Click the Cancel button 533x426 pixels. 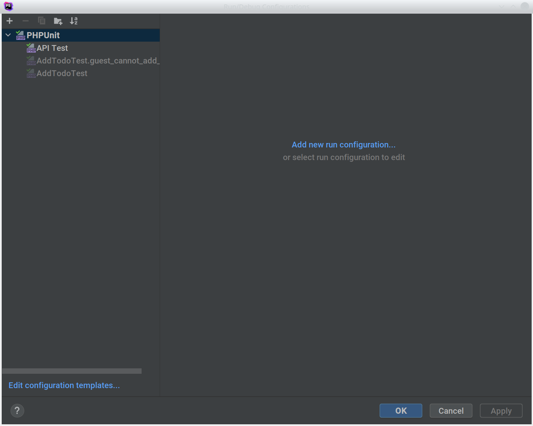point(451,411)
